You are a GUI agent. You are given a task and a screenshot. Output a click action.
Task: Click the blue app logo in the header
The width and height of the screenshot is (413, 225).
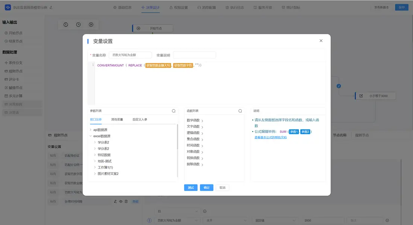(x=8, y=7)
